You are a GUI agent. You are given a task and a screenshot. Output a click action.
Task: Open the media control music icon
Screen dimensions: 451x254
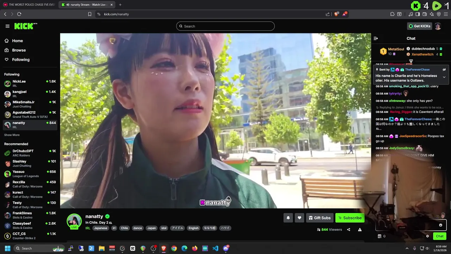click(x=410, y=14)
